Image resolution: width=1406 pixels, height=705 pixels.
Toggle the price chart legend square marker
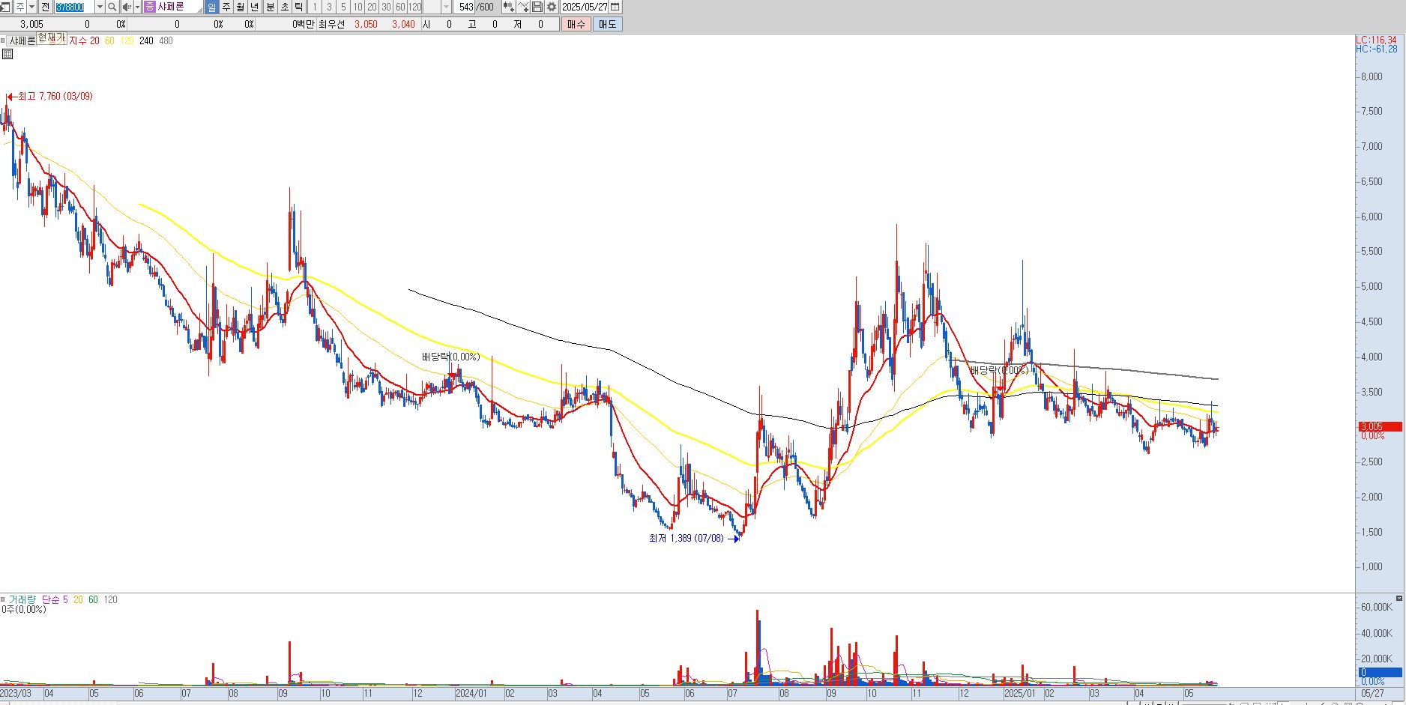click(x=3, y=40)
